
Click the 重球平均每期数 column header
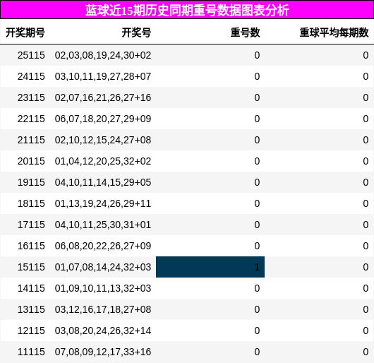click(x=334, y=32)
